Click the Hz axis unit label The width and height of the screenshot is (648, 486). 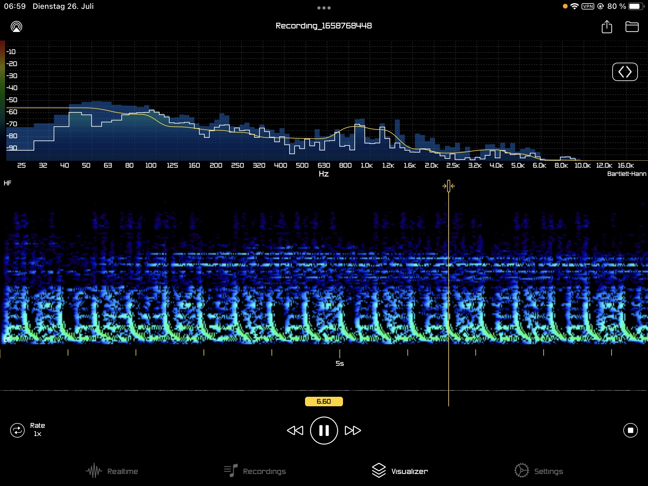324,174
